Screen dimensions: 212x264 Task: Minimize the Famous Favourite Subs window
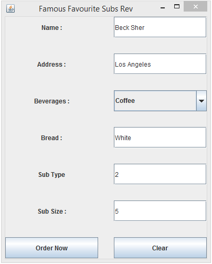click(x=163, y=8)
